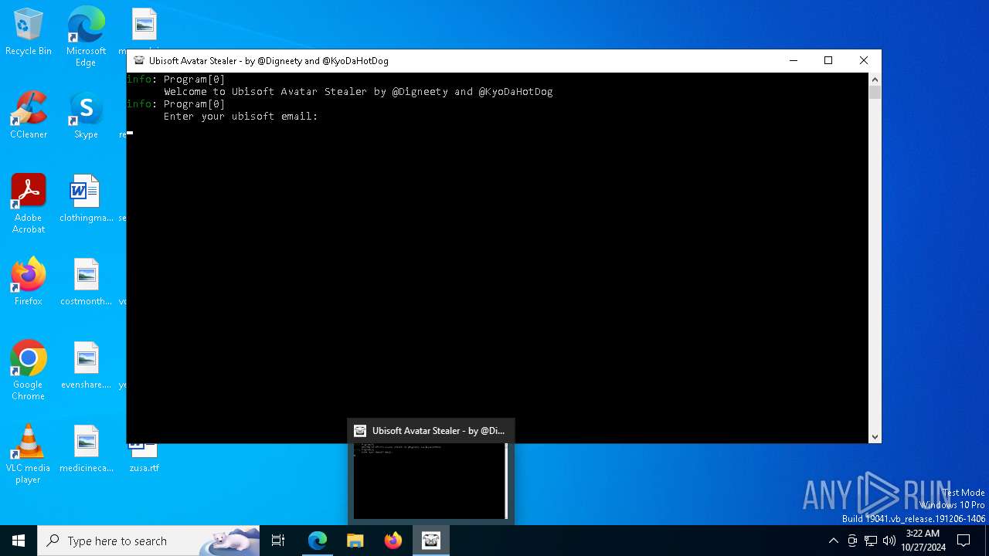
Task: Close the Ubisoft Avatar Stealer console window
Action: coord(864,60)
